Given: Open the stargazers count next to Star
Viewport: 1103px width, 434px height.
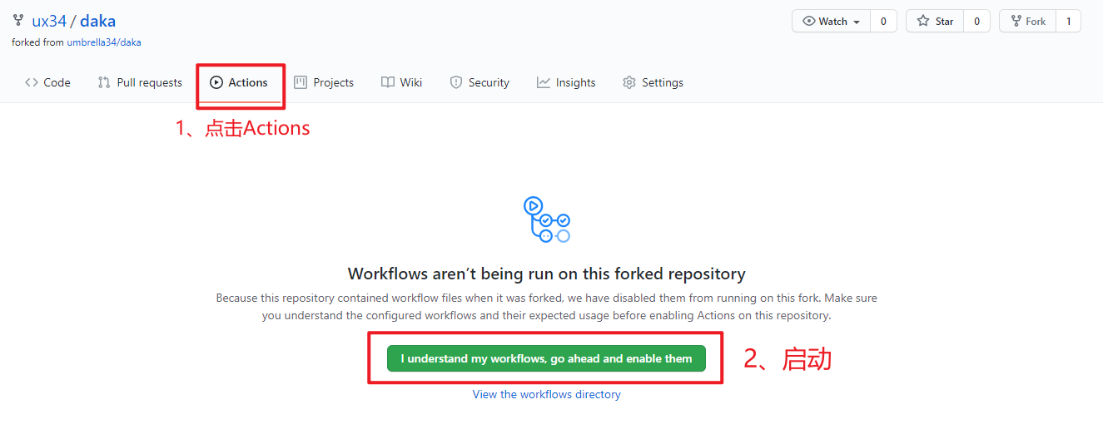Looking at the screenshot, I should point(976,22).
